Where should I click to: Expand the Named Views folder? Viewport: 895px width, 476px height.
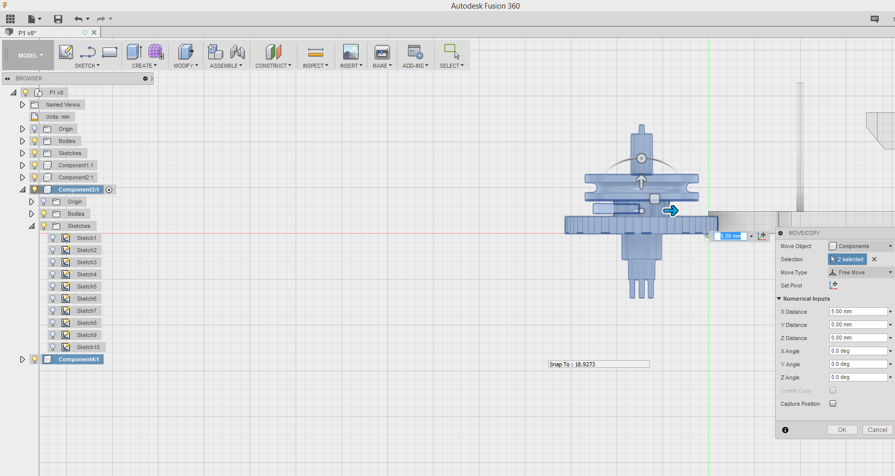22,105
